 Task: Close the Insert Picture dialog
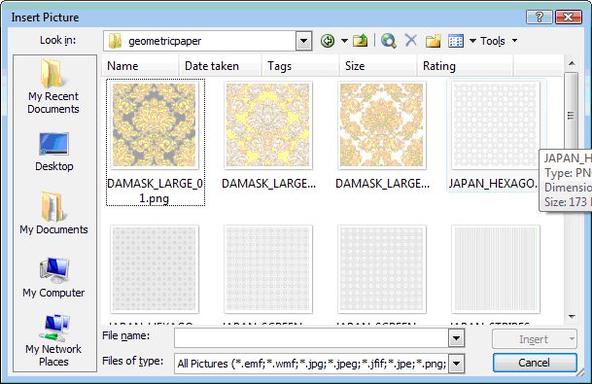569,17
